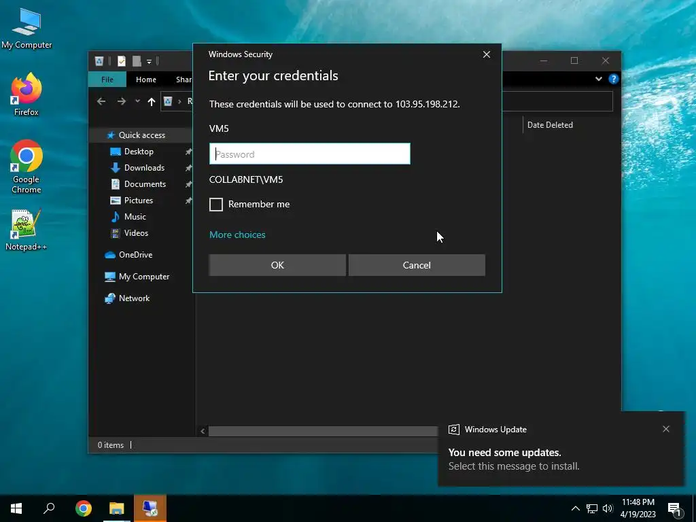696x522 pixels.
Task: Open Google Chrome desktop shortcut
Action: [x=27, y=167]
